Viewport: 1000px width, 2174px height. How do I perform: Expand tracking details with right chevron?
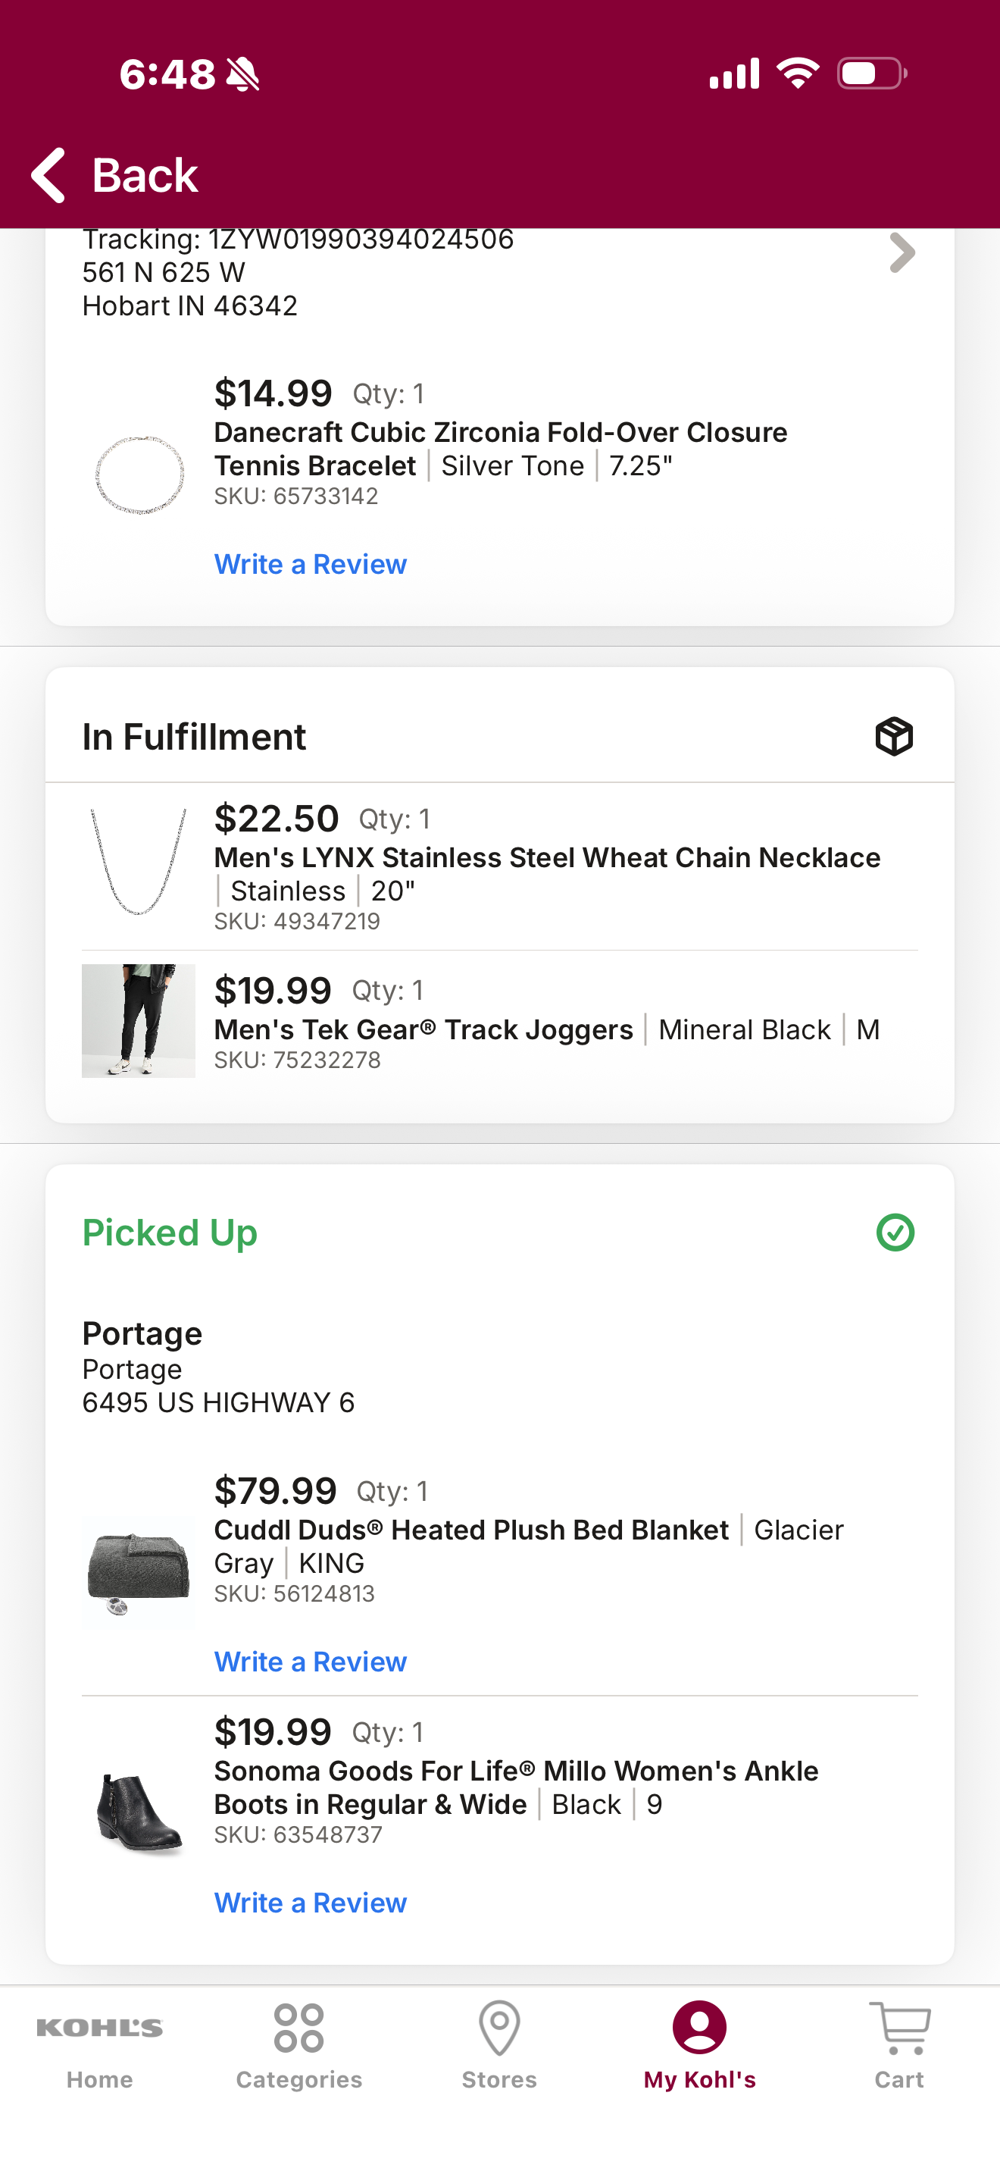coord(902,253)
